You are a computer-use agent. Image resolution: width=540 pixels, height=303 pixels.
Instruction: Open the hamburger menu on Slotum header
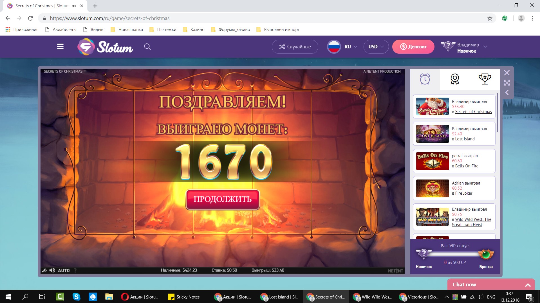[60, 47]
